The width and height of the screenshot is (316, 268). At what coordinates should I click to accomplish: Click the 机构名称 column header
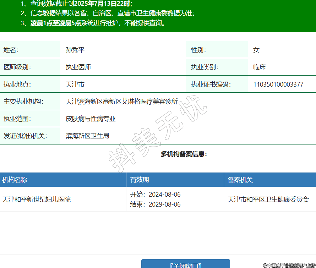(x=15, y=180)
